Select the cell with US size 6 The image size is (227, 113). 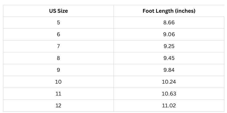coord(58,34)
